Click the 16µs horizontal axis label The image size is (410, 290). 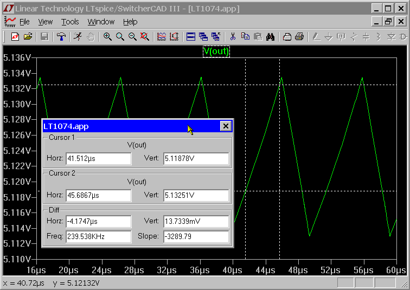click(36, 270)
